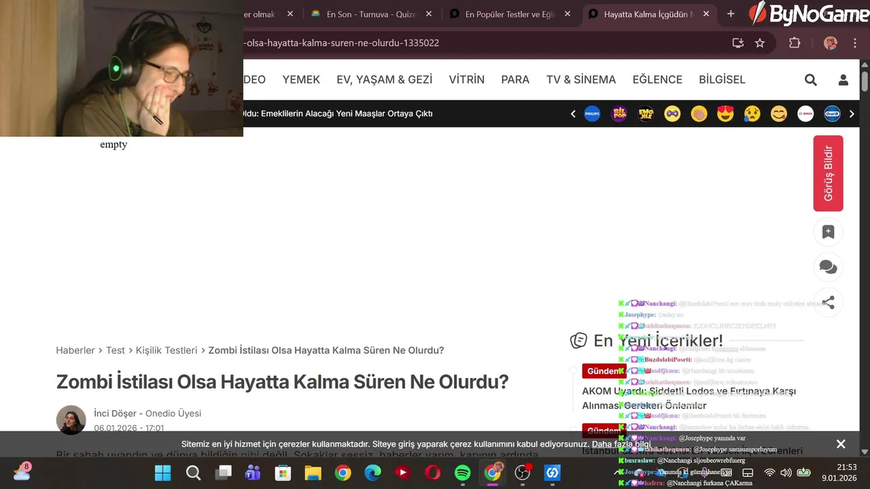Click the sad sweating emoji icon
Viewport: 870px width, 489px height.
pos(752,114)
